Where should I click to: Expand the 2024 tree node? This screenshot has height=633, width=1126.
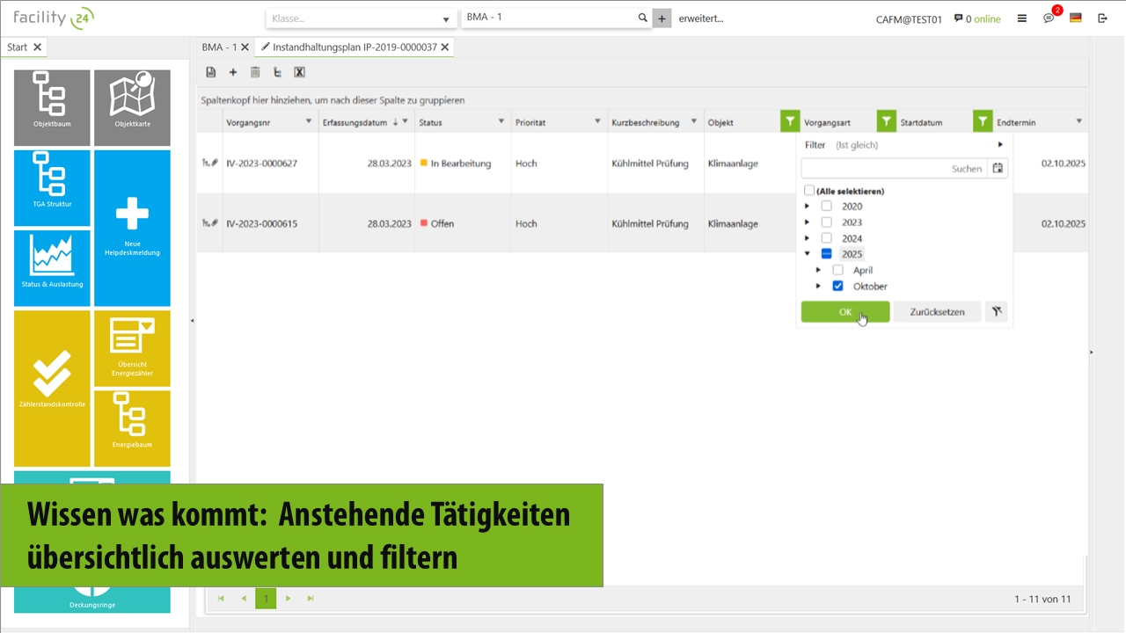(x=808, y=238)
